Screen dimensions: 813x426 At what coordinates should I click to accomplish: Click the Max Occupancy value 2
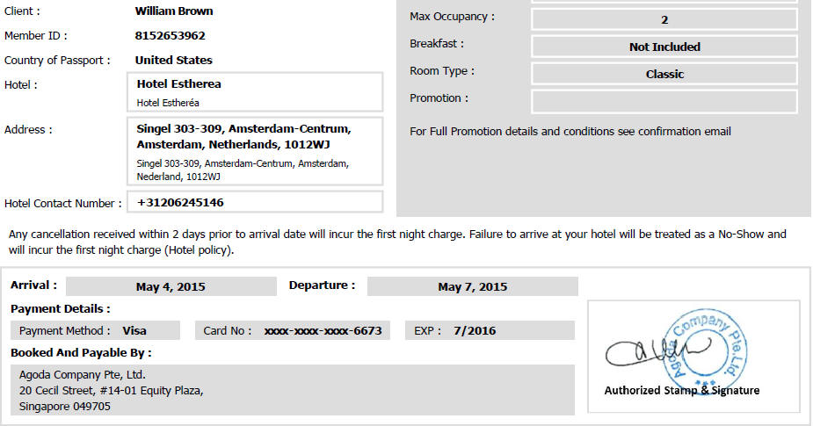click(664, 19)
